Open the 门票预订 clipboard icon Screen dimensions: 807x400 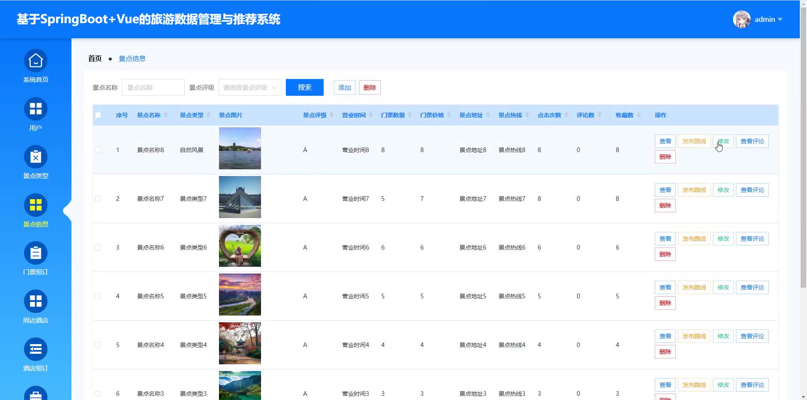tap(36, 253)
